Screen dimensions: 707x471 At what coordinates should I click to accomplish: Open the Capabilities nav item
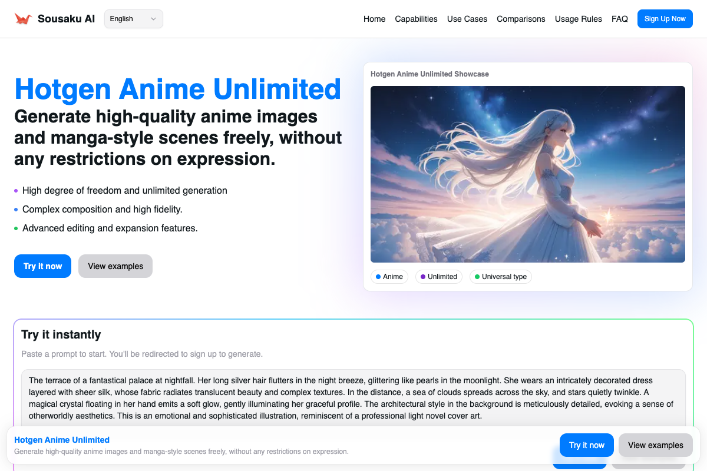point(416,19)
